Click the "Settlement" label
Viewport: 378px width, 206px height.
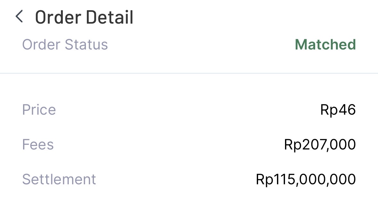tap(59, 179)
